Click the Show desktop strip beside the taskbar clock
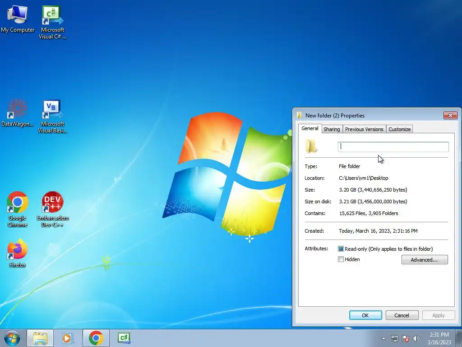The image size is (462, 347). 459,338
